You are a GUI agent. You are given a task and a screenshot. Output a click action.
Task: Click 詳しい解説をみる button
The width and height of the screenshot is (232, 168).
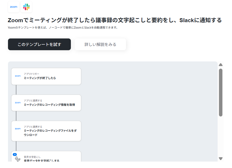[x=100, y=44]
